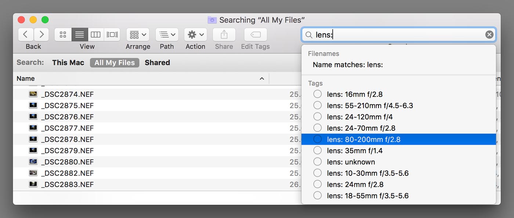The height and width of the screenshot is (218, 514).
Task: Click the Forward navigation arrow
Action: click(x=41, y=34)
